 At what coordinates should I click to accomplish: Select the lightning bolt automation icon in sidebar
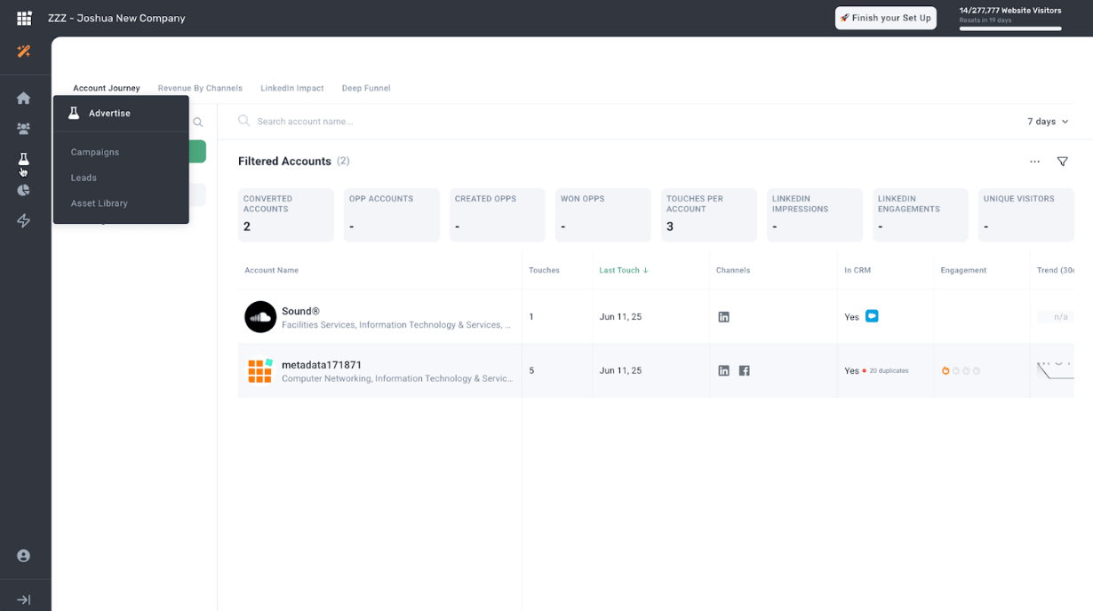coord(24,221)
